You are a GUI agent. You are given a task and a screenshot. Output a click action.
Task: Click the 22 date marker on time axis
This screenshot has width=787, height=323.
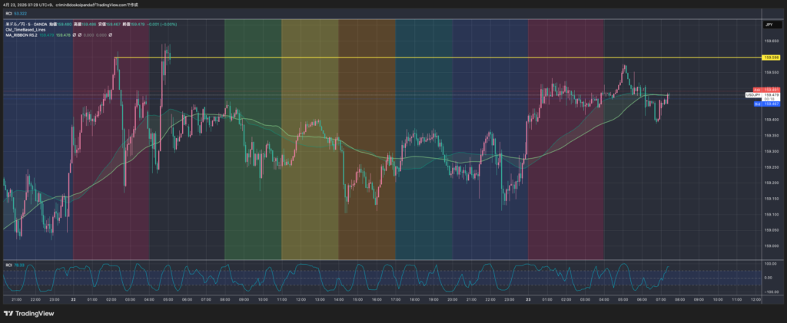(73, 298)
